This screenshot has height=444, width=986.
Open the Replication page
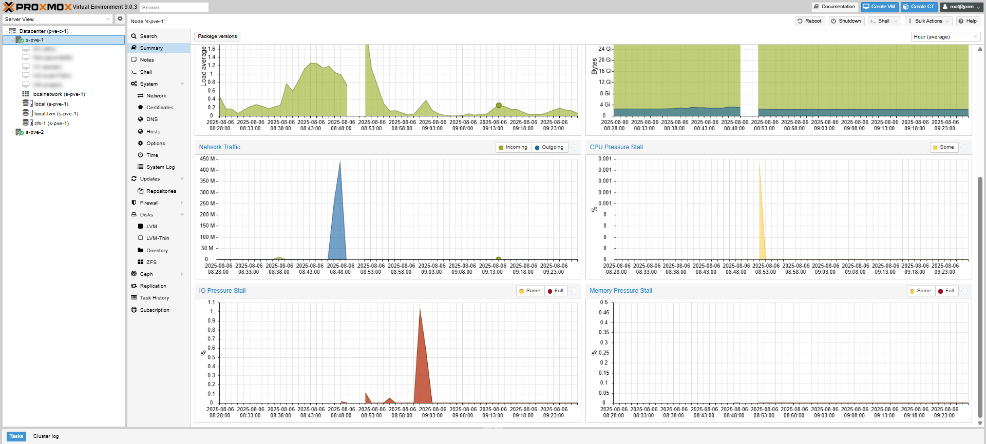[153, 286]
